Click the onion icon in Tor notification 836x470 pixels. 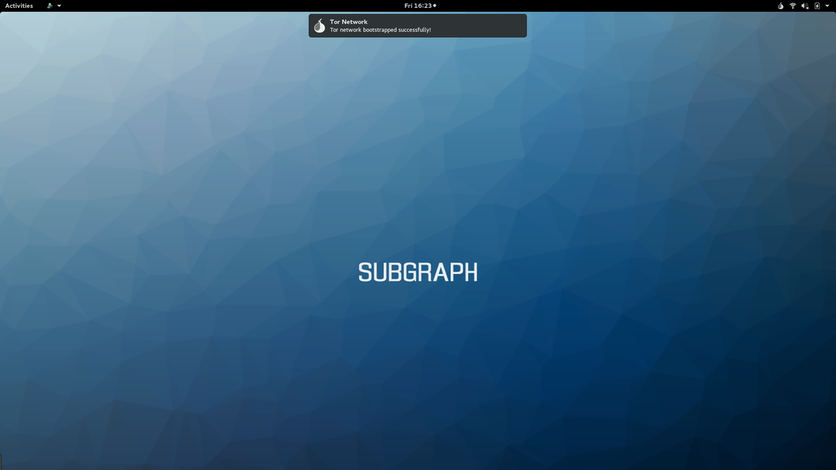tap(319, 26)
